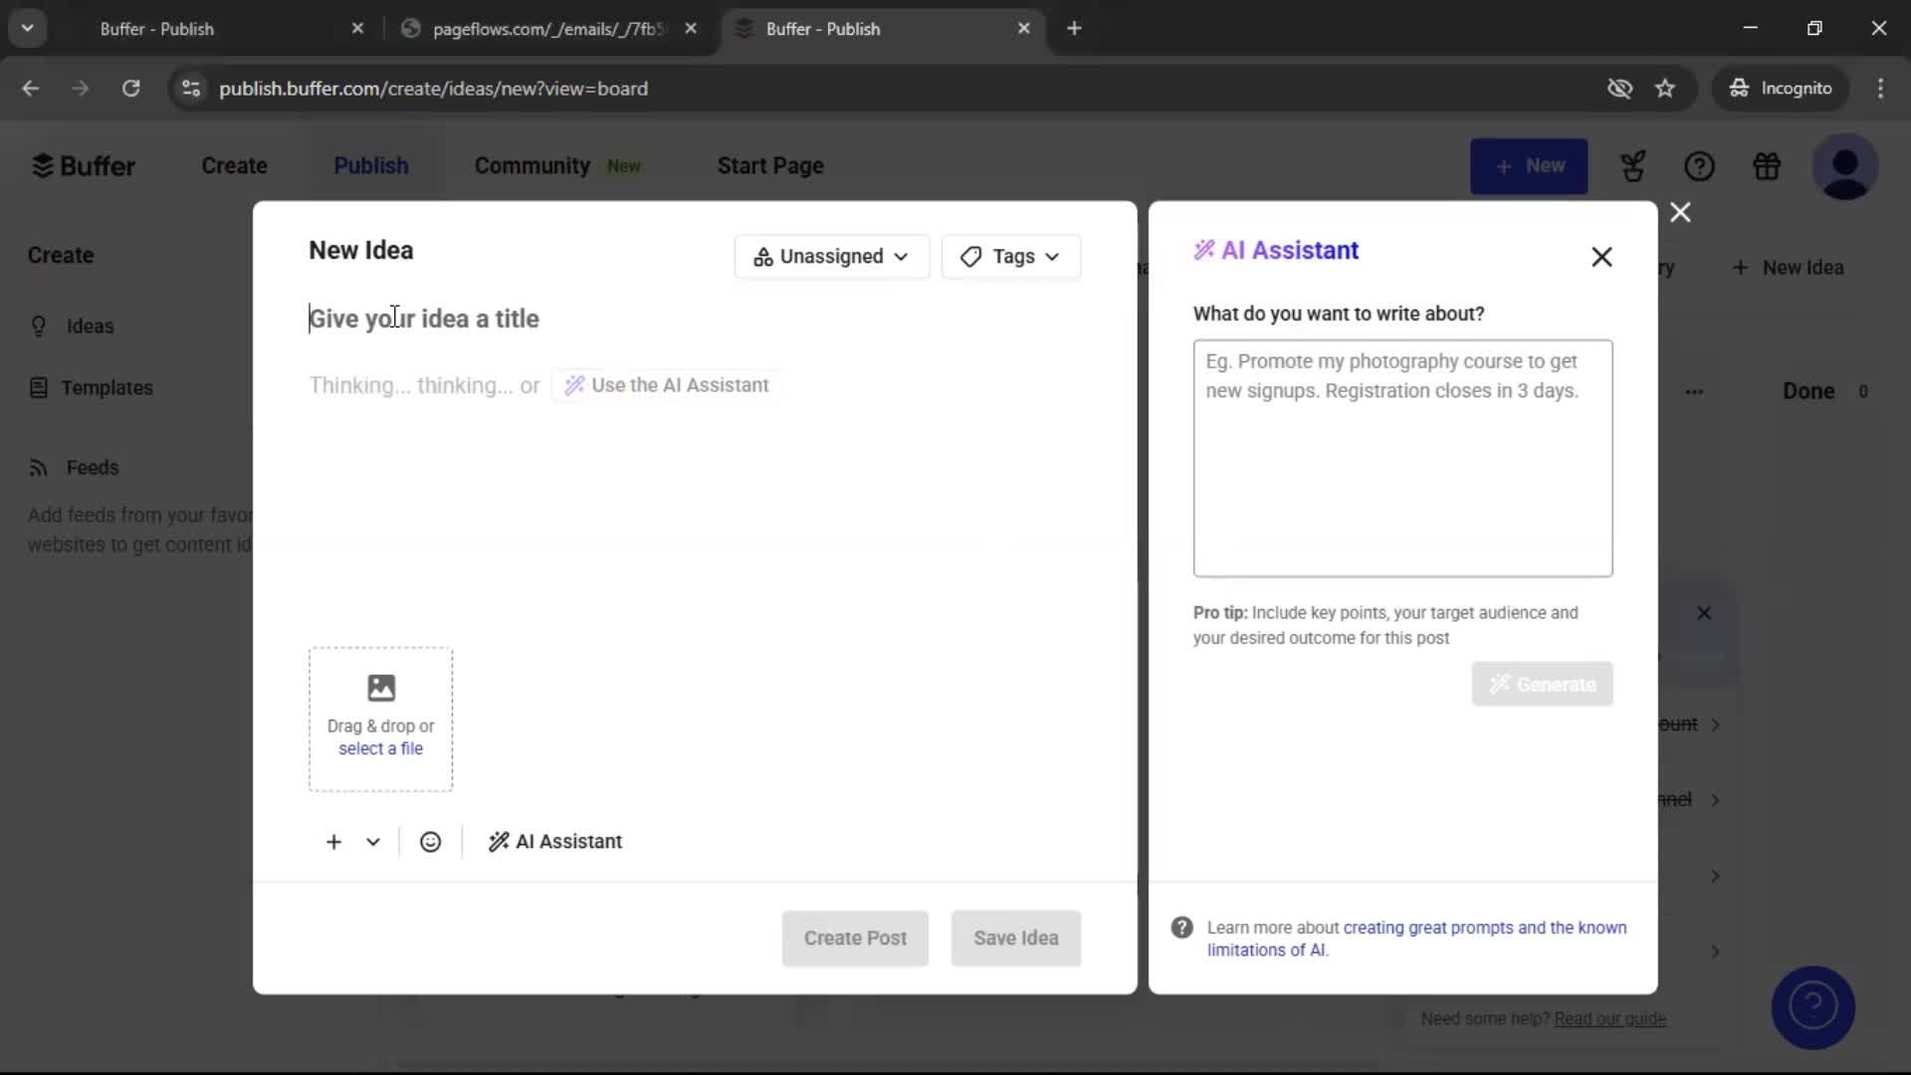The width and height of the screenshot is (1911, 1075).
Task: Click the gift icon in the top bar
Action: [1768, 166]
